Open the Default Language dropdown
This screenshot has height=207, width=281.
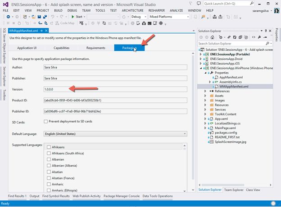185,133
